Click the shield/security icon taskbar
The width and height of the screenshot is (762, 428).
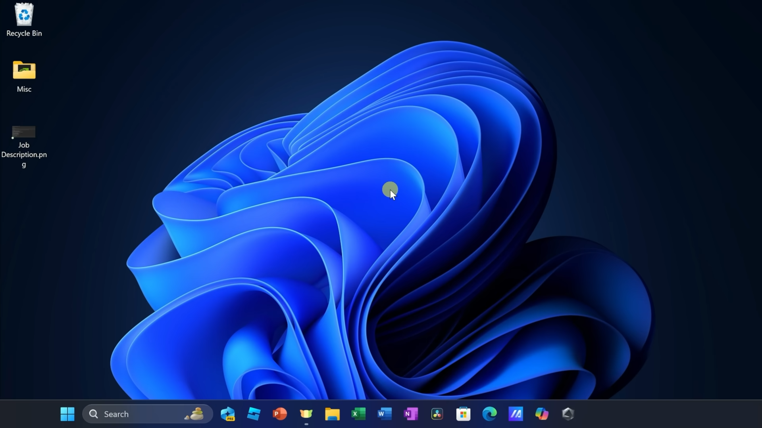pos(568,414)
